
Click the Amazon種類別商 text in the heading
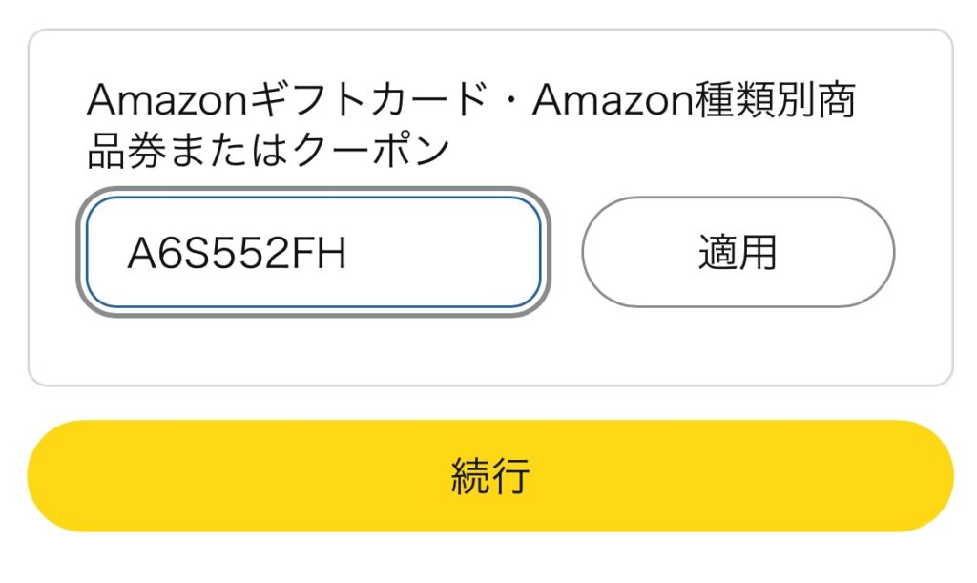click(x=694, y=101)
